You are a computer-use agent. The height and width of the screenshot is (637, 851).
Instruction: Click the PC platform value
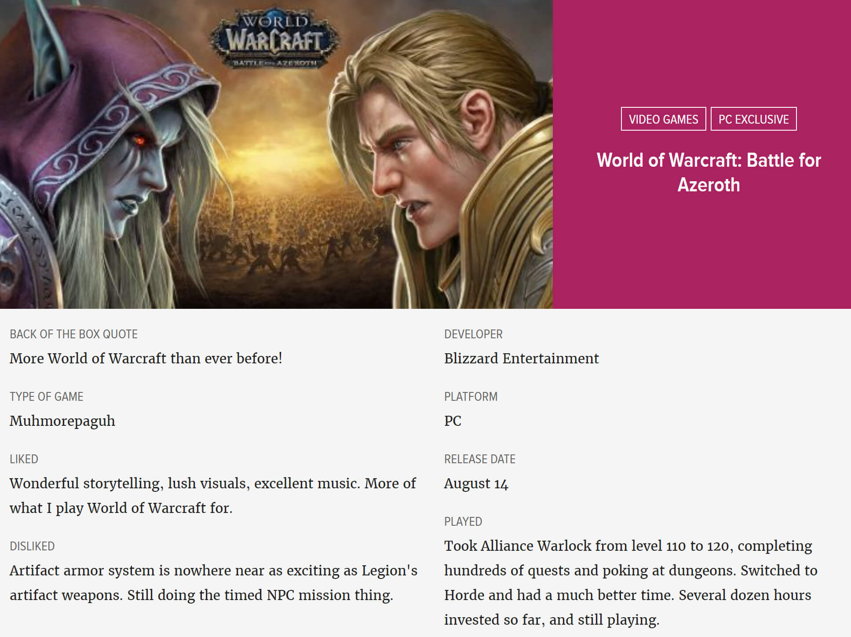tap(453, 421)
